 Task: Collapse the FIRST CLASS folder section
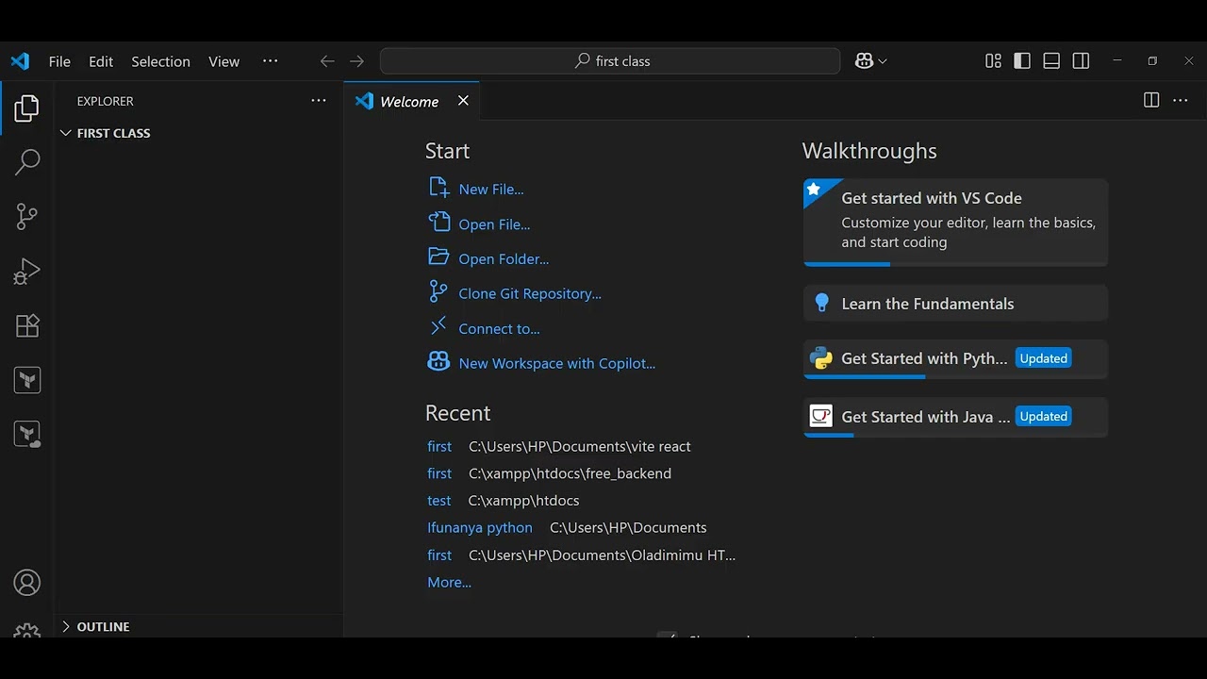pos(66,133)
